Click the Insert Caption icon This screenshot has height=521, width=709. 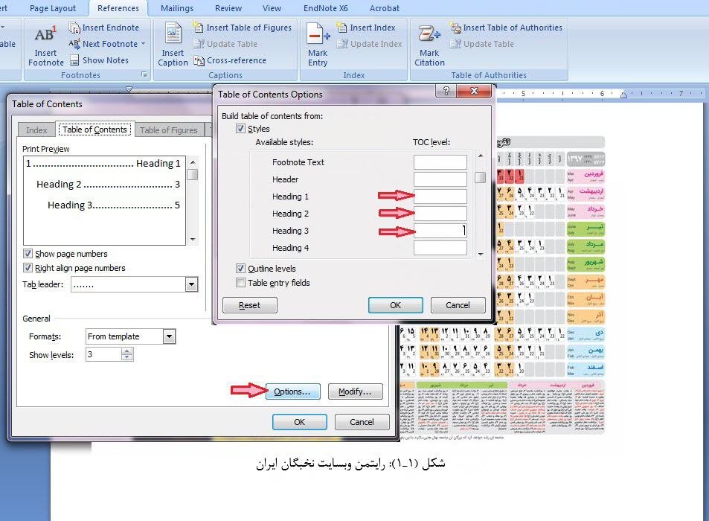pyautogui.click(x=173, y=36)
